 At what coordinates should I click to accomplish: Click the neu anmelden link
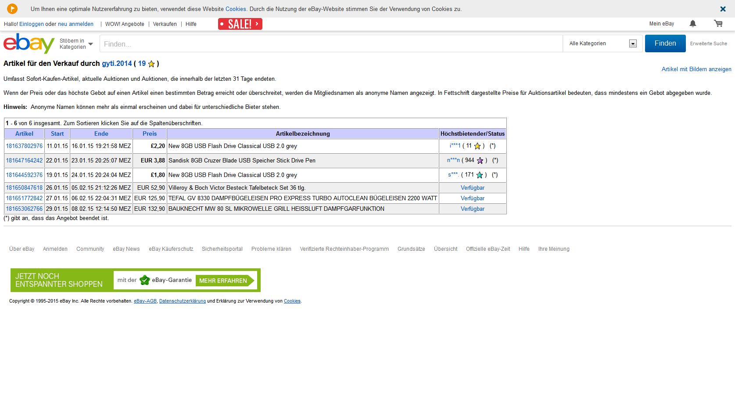tap(75, 24)
